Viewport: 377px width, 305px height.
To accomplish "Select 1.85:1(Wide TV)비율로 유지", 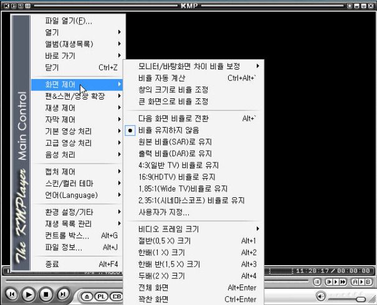I will [x=194, y=189].
